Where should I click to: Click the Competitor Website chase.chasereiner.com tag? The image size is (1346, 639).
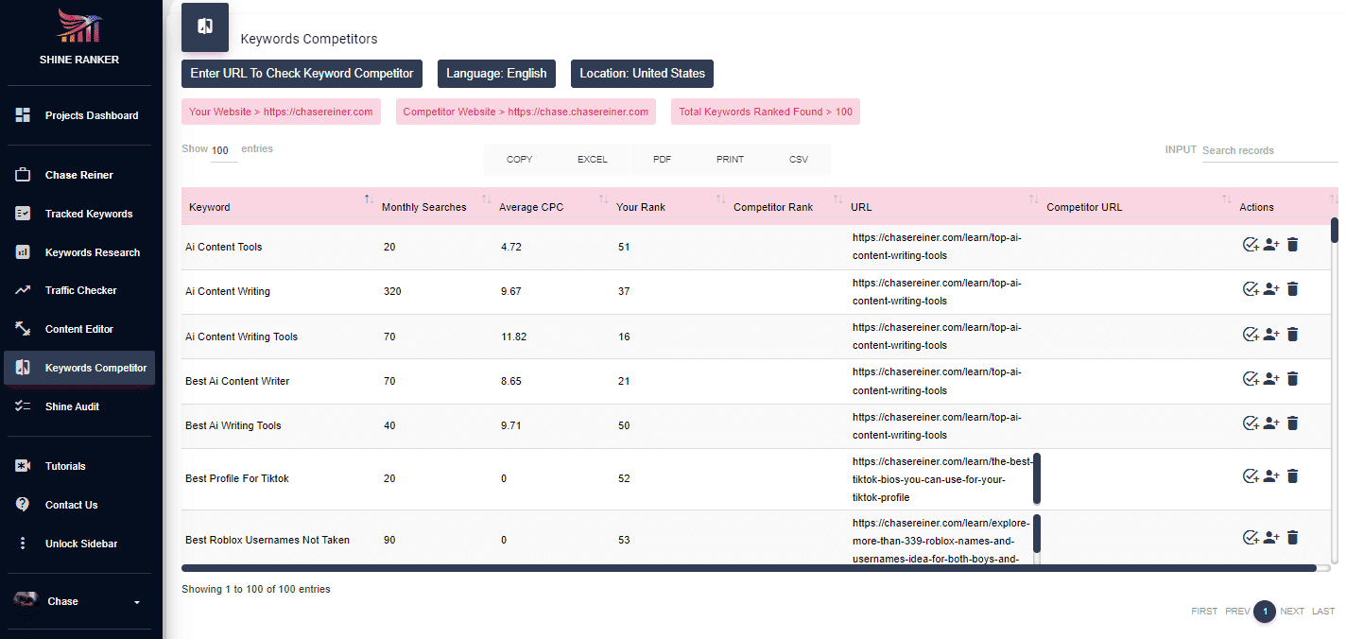[526, 112]
